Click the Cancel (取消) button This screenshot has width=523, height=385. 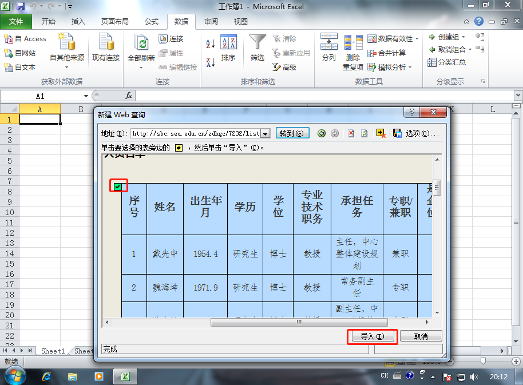pyautogui.click(x=421, y=337)
